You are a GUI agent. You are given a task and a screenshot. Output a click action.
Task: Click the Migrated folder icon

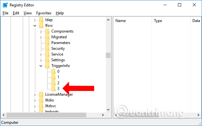pyautogui.click(x=47, y=37)
